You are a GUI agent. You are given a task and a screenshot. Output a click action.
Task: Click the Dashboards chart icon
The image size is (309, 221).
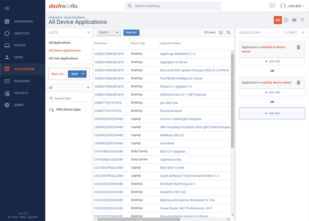pyautogui.click(x=7, y=21)
